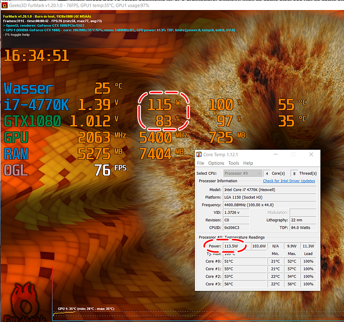Select the TDP value 84.0 Watts
The height and width of the screenshot is (322, 344).
pyautogui.click(x=303, y=228)
